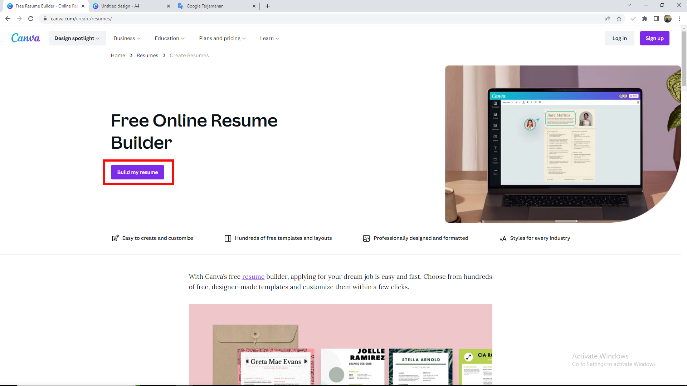This screenshot has height=386, width=687.
Task: Close the Free Resume Builder tab
Action: click(x=83, y=6)
